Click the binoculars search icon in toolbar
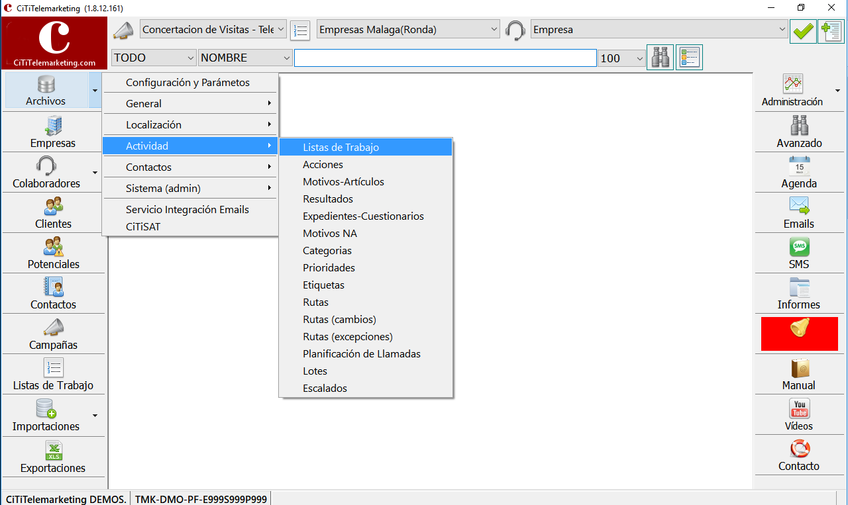 pyautogui.click(x=660, y=58)
